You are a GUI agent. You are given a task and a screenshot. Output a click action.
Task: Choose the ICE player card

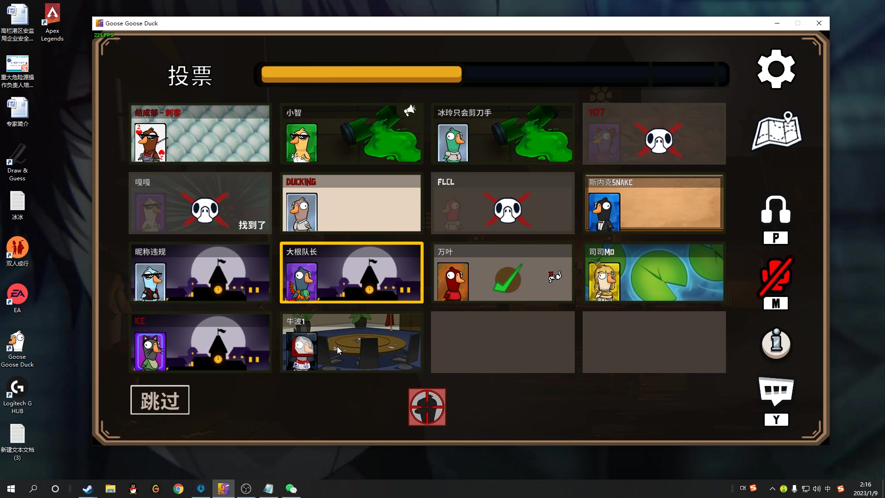[x=200, y=342]
